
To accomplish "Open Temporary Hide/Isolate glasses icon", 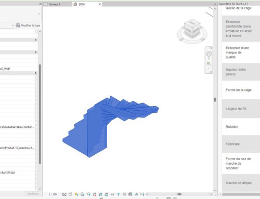I will (x=112, y=194).
